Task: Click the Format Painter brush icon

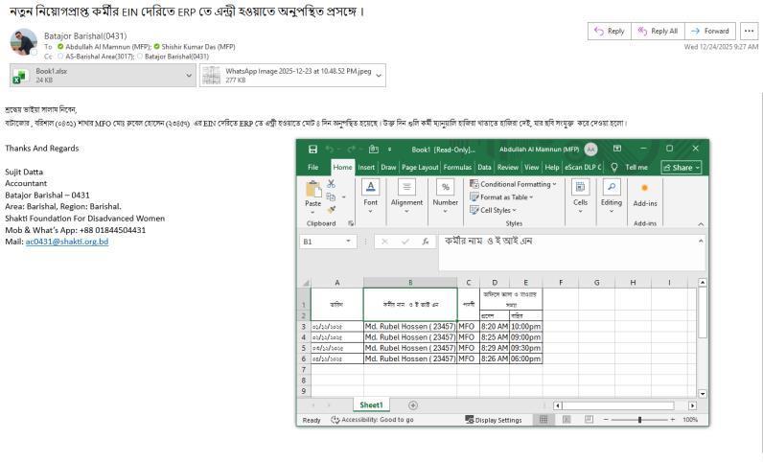Action: (x=331, y=209)
